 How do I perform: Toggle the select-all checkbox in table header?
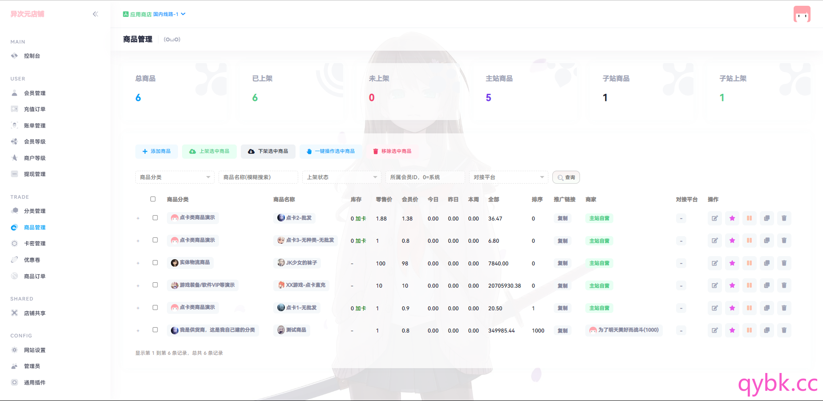(153, 199)
